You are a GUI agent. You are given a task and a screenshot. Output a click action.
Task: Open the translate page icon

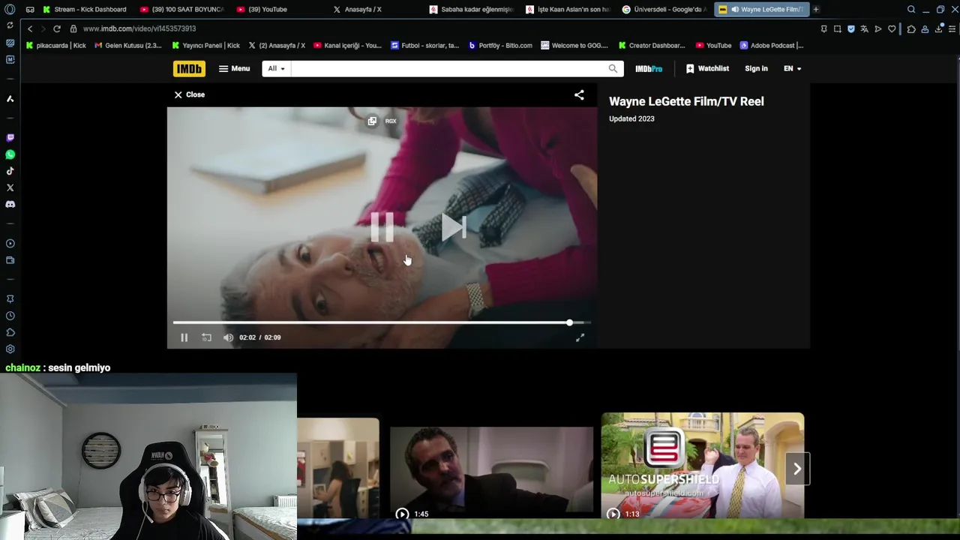click(x=864, y=28)
